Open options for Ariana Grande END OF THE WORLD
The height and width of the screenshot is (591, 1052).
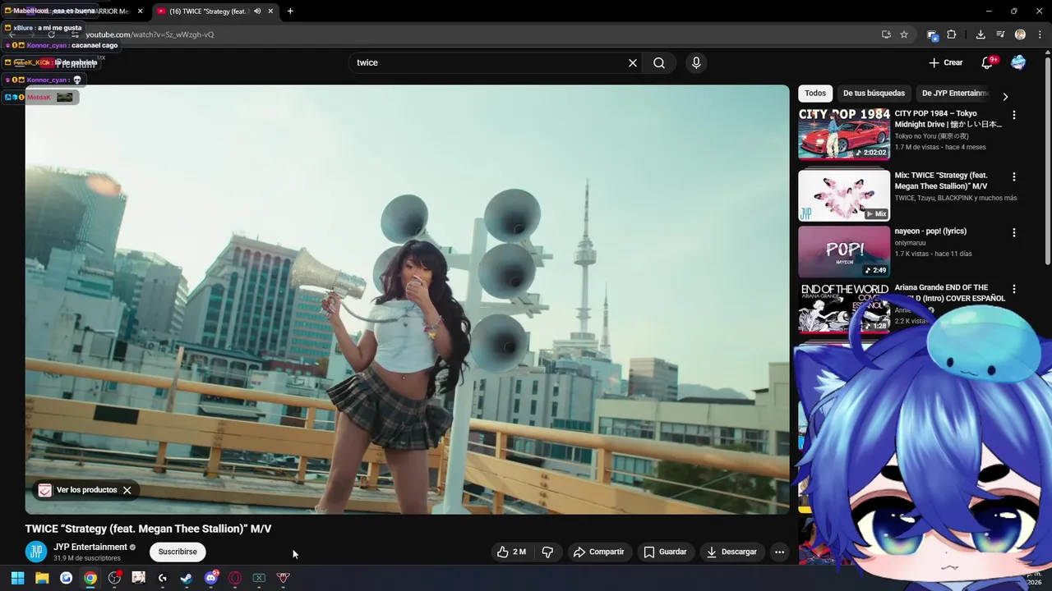click(1014, 289)
